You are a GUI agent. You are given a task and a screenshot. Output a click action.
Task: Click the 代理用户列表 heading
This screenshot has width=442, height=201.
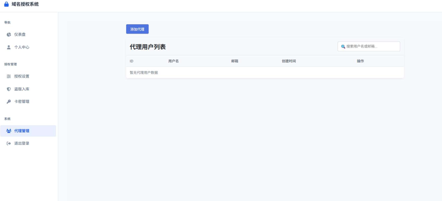pyautogui.click(x=148, y=47)
